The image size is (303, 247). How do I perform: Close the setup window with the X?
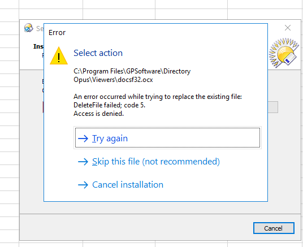tap(288, 28)
